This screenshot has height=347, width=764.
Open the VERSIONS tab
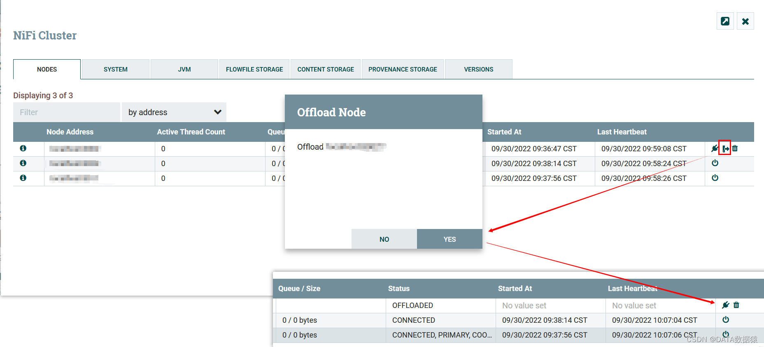tap(479, 69)
